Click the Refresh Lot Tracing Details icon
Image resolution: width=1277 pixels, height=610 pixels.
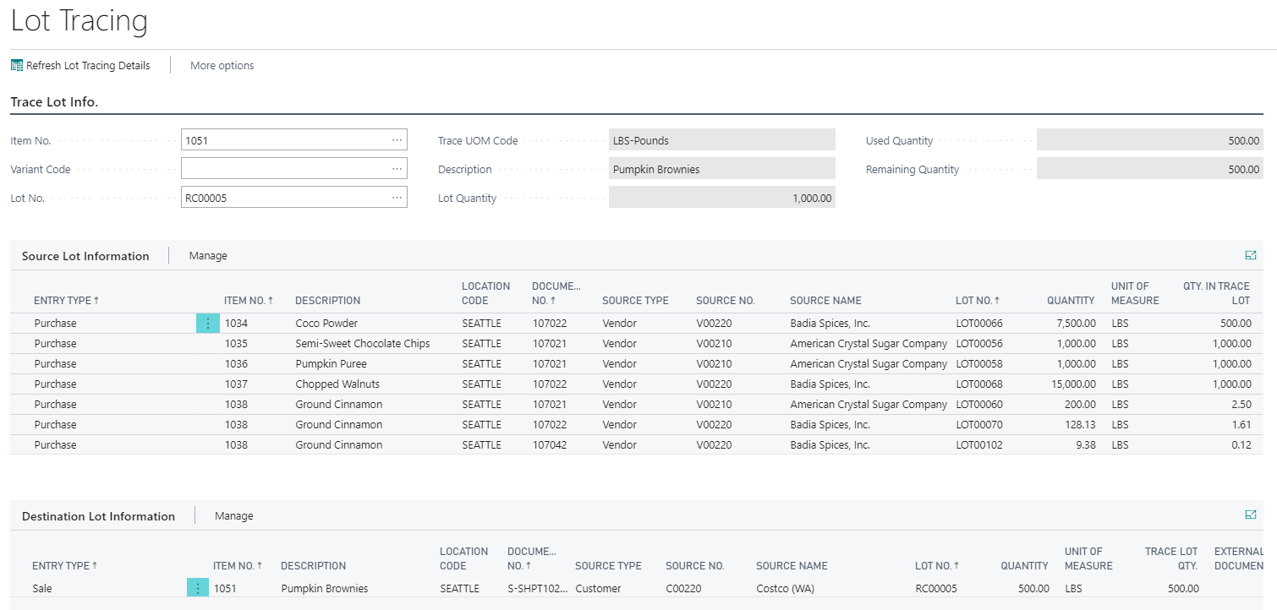point(17,65)
